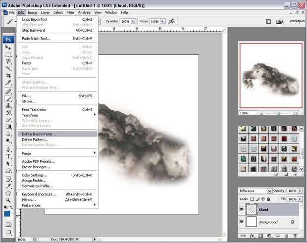Click Preset Manager in Edit menu
The height and width of the screenshot is (243, 307).
click(36, 167)
